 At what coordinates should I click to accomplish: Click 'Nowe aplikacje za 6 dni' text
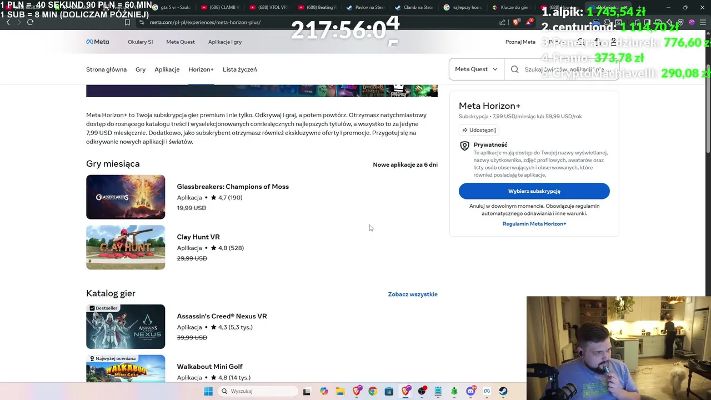click(405, 165)
